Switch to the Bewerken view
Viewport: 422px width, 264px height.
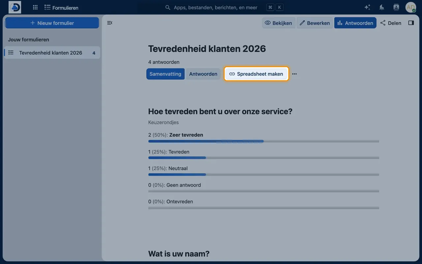click(315, 23)
